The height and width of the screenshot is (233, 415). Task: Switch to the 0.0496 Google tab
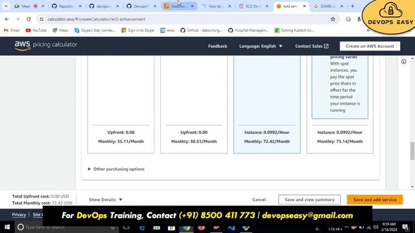point(327,6)
